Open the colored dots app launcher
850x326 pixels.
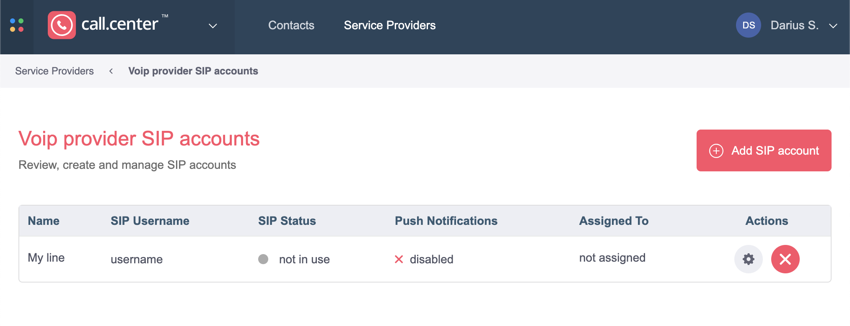point(17,25)
